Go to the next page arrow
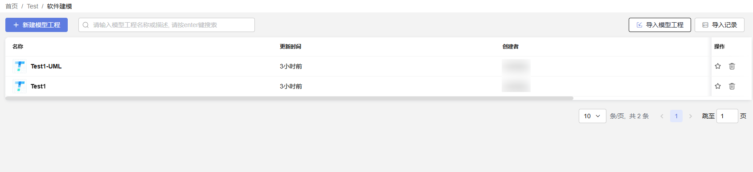This screenshot has height=172, width=753. pos(691,116)
